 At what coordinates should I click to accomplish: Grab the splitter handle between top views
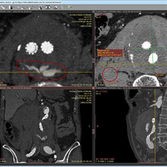point(94,61)
